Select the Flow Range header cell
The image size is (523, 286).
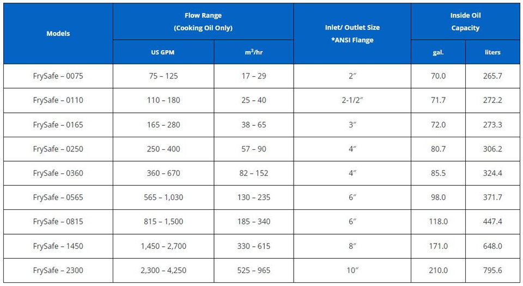click(x=203, y=22)
